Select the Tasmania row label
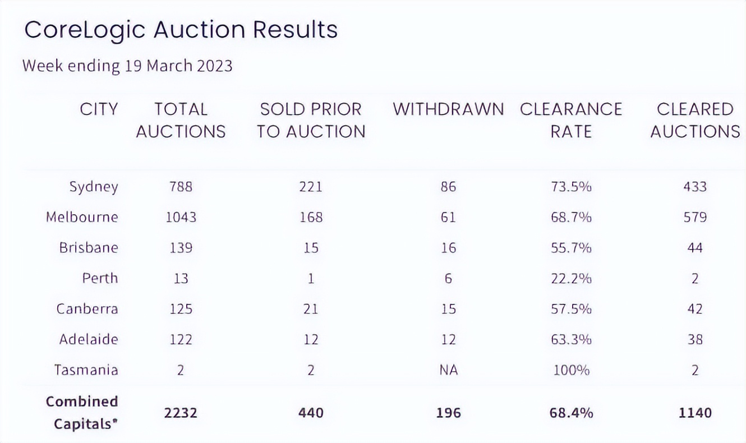746x443 pixels. (x=86, y=370)
